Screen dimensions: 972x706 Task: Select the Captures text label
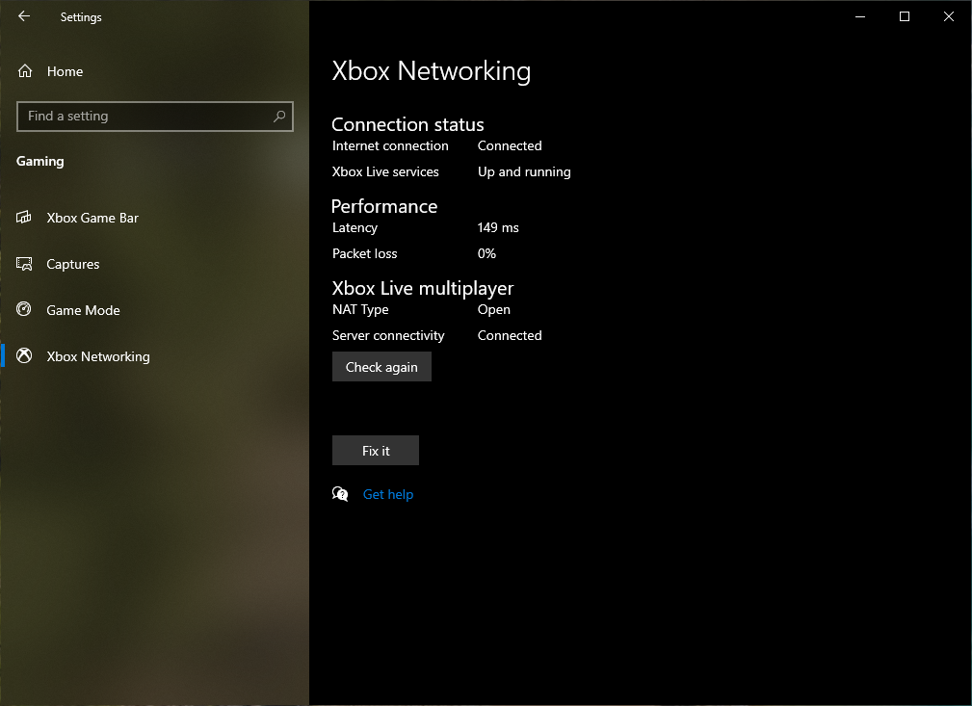[73, 264]
